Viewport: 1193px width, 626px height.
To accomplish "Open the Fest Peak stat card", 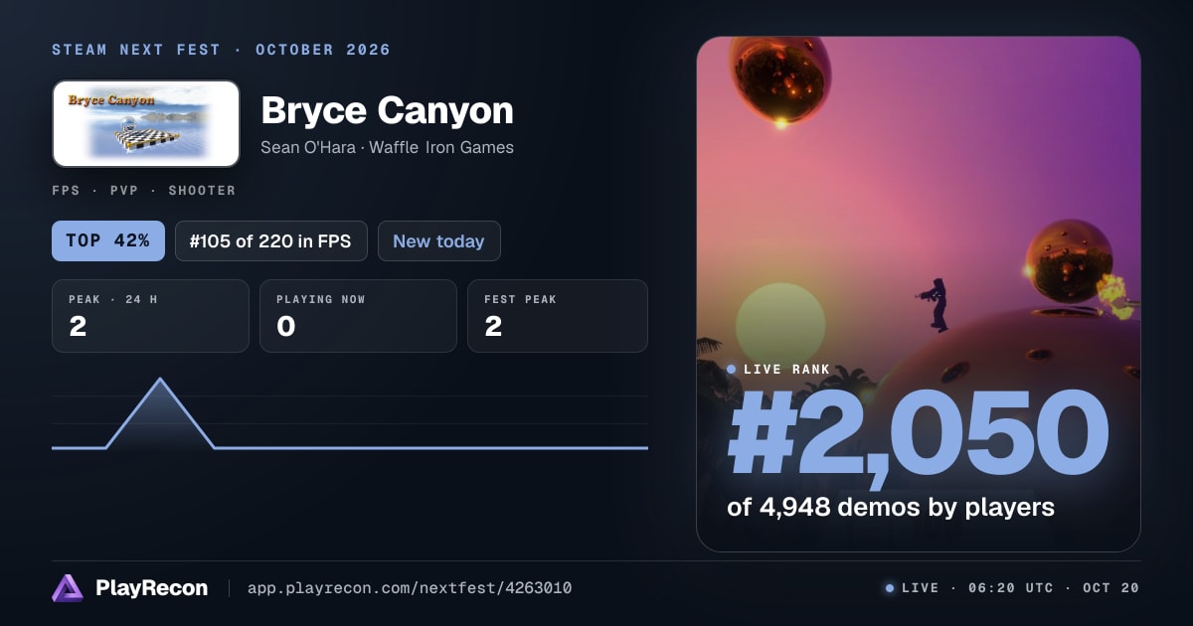I will pyautogui.click(x=558, y=316).
